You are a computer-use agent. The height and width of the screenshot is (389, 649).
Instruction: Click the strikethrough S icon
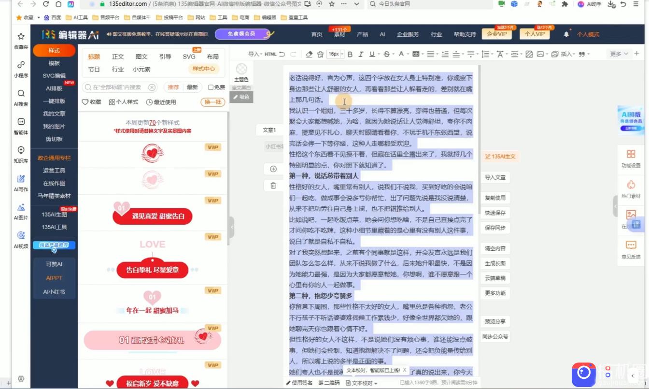tap(386, 54)
